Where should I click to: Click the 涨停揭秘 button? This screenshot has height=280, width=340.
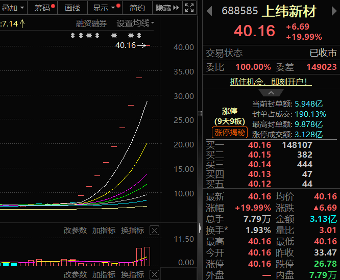click(x=230, y=132)
